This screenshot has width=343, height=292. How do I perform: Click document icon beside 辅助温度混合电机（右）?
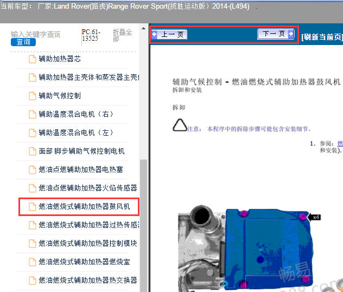pos(33,114)
